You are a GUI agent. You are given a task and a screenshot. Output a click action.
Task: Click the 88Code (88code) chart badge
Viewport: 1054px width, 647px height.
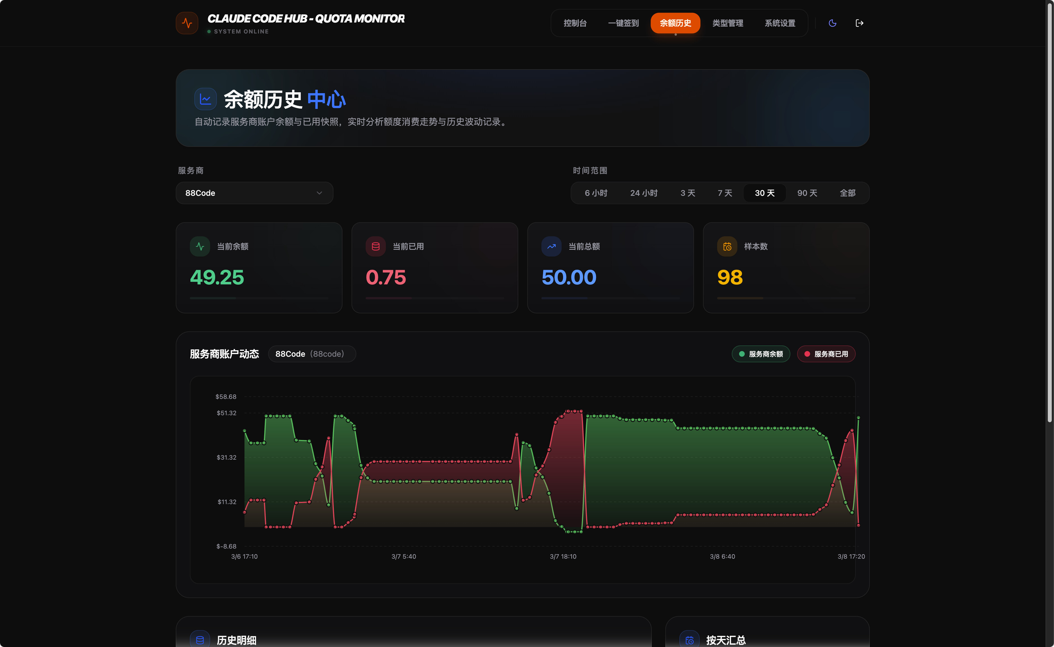(x=312, y=354)
